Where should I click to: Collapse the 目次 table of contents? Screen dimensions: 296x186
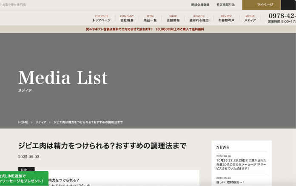pos(26,170)
